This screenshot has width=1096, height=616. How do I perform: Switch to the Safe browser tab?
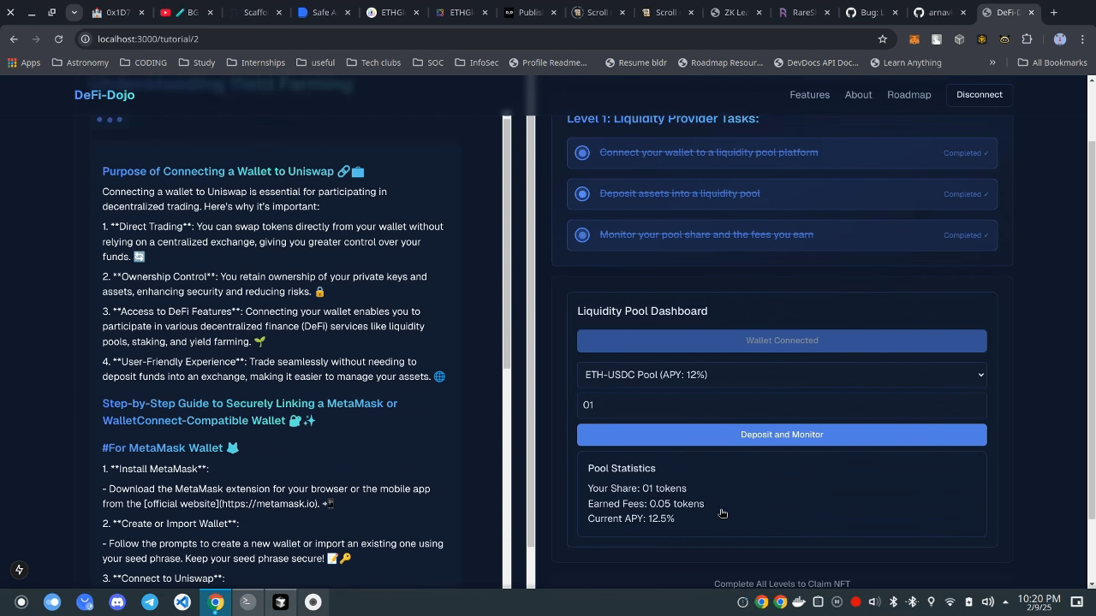pyautogui.click(x=323, y=13)
